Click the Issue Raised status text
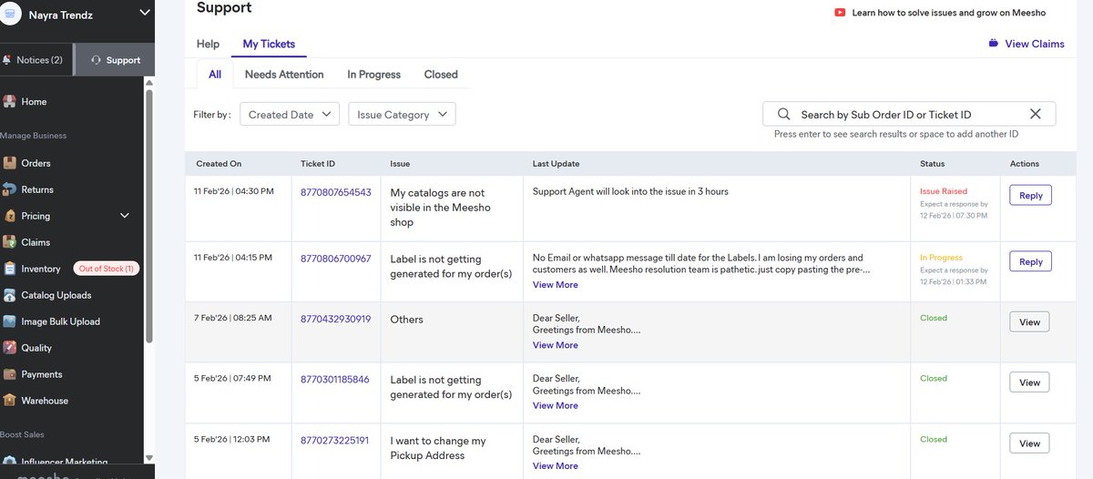Image resolution: width=1093 pixels, height=479 pixels. [x=944, y=192]
